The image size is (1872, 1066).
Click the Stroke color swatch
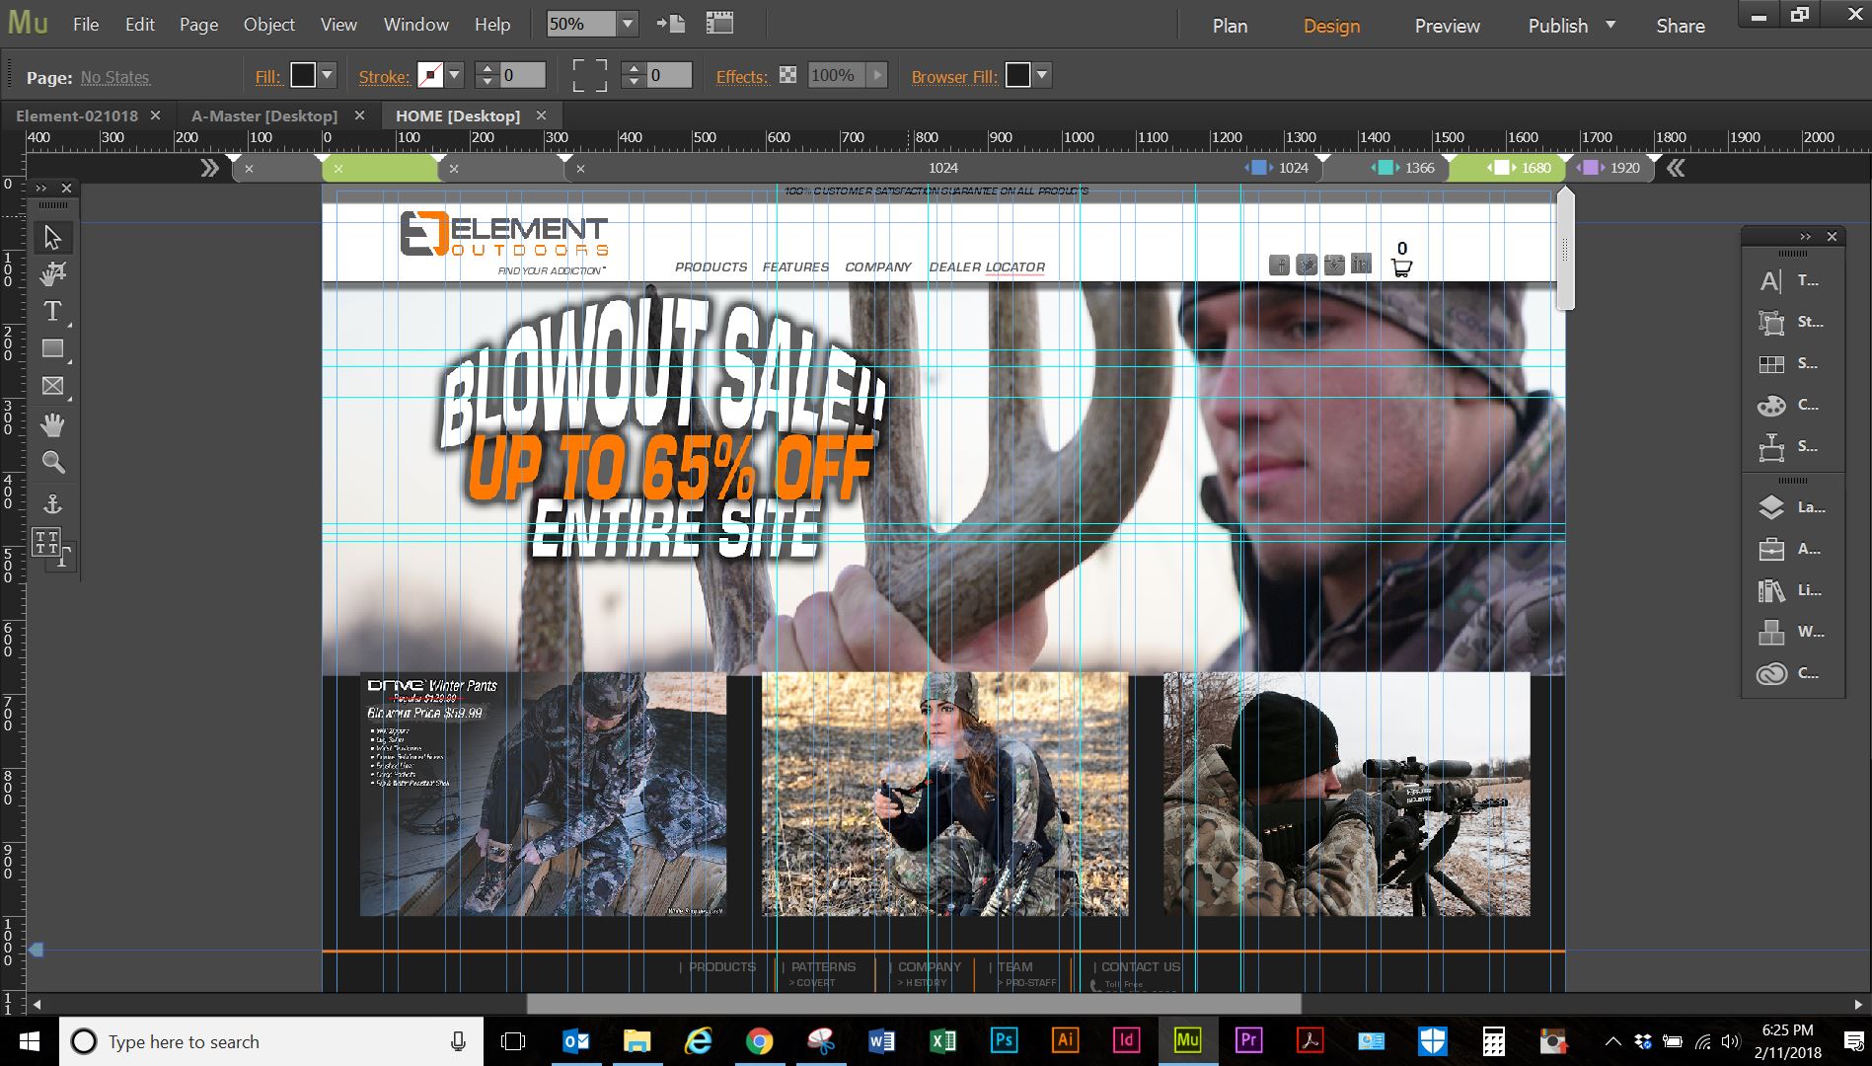430,75
